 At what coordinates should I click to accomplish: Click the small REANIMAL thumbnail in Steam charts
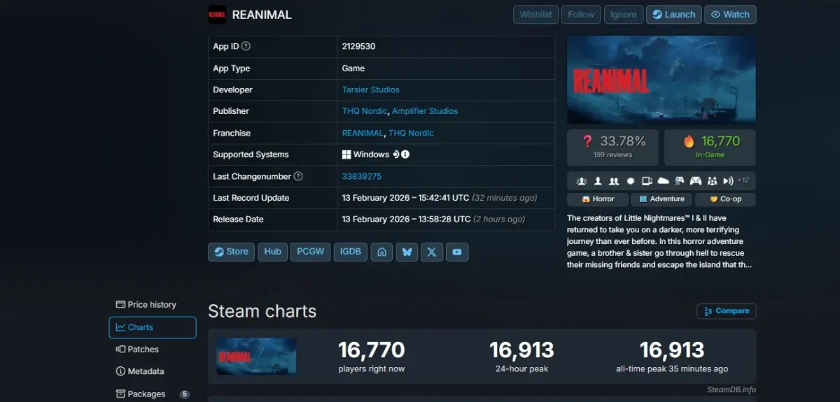pyautogui.click(x=256, y=356)
